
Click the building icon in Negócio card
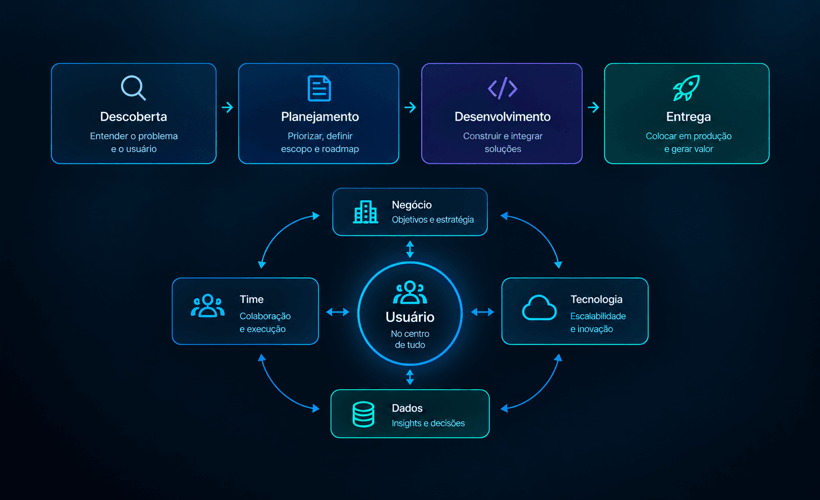click(x=366, y=212)
